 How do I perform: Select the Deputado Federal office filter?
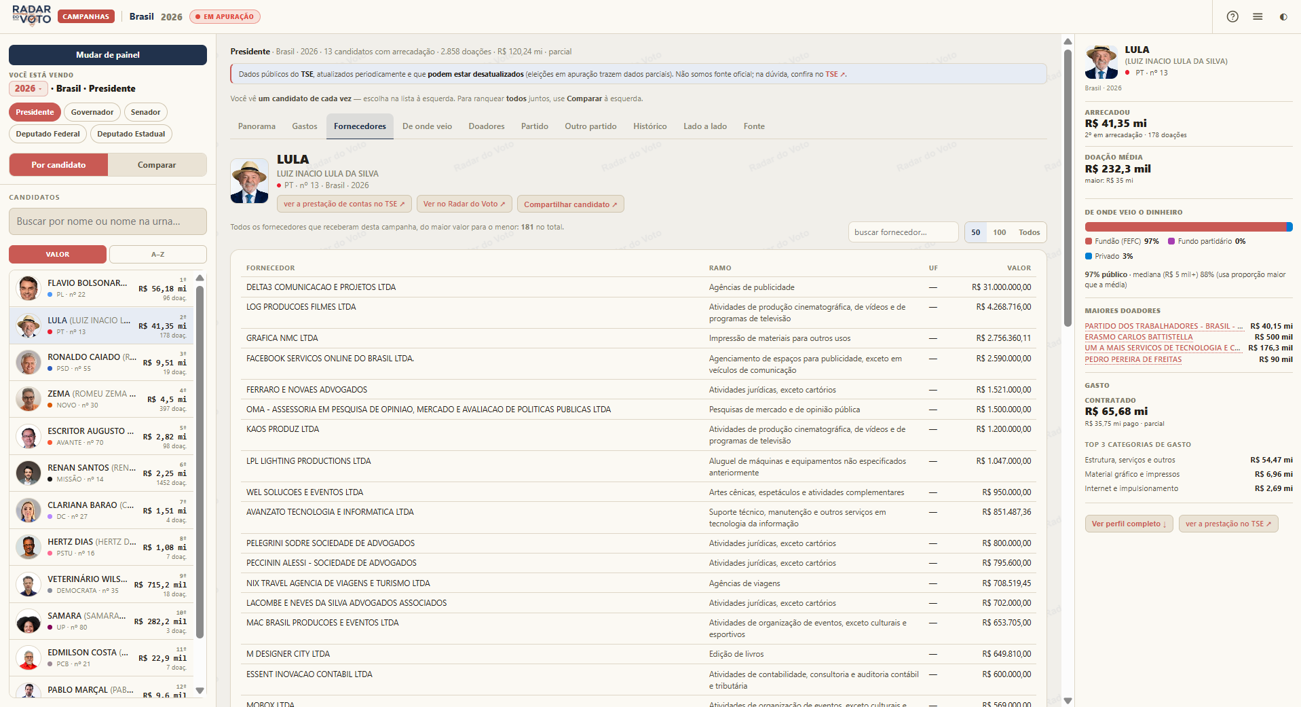tap(48, 134)
